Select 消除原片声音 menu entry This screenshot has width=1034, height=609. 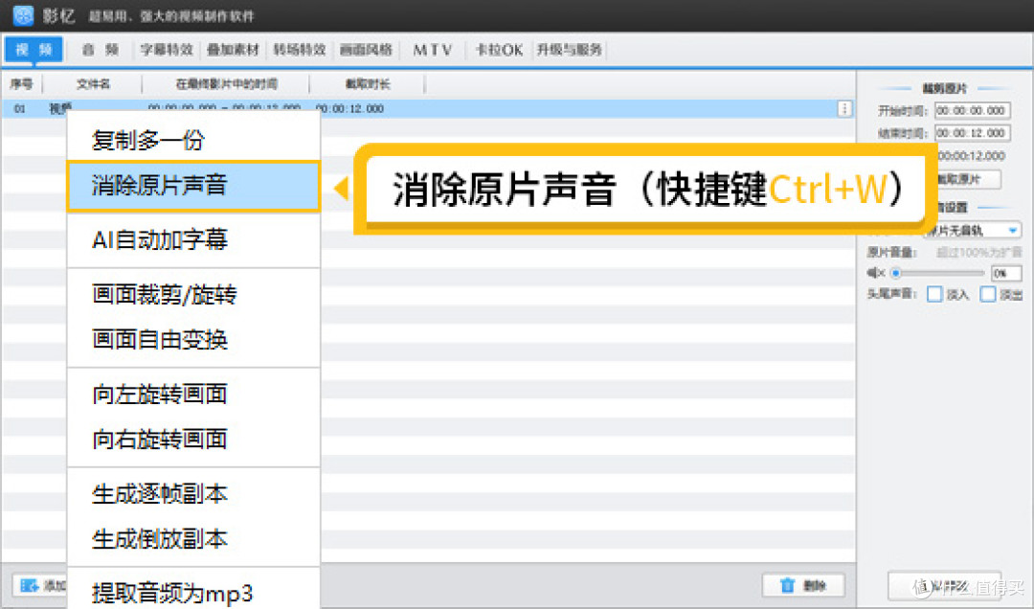click(193, 186)
